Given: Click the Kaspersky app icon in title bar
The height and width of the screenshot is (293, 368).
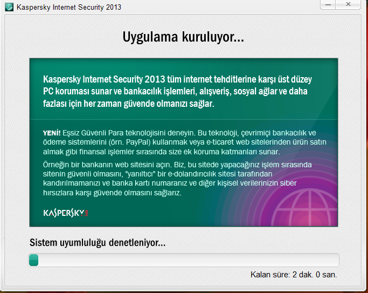Looking at the screenshot, I should point(9,7).
